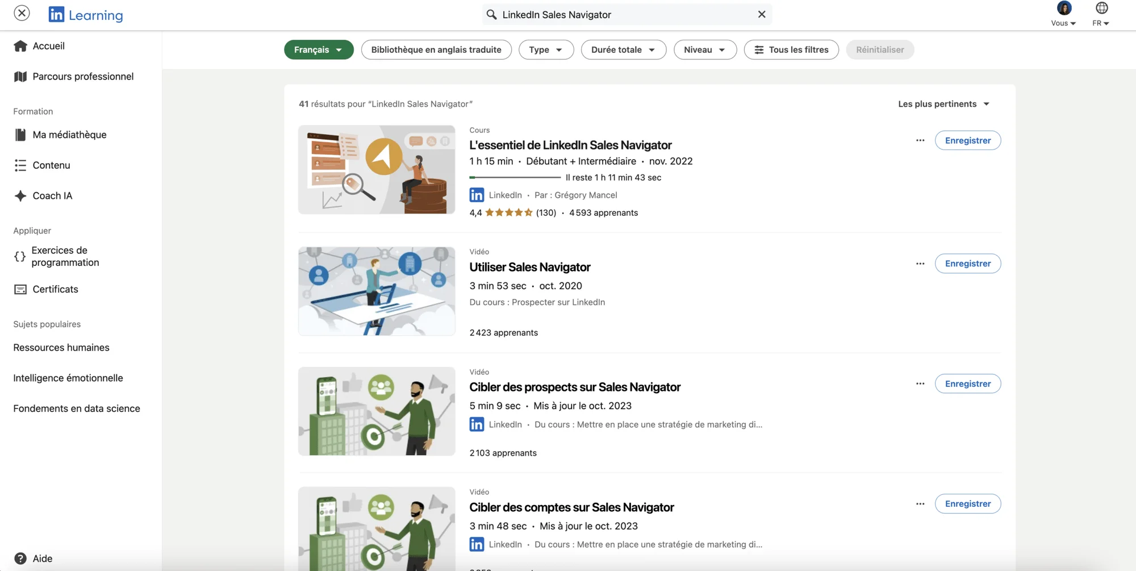Save Cibler des comptes video
Viewport: 1136px width, 571px height.
pyautogui.click(x=968, y=504)
